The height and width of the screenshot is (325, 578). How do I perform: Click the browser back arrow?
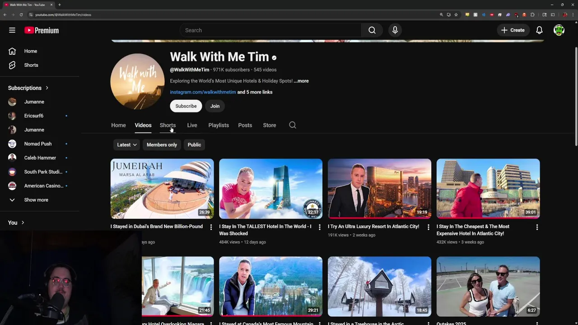pyautogui.click(x=5, y=14)
